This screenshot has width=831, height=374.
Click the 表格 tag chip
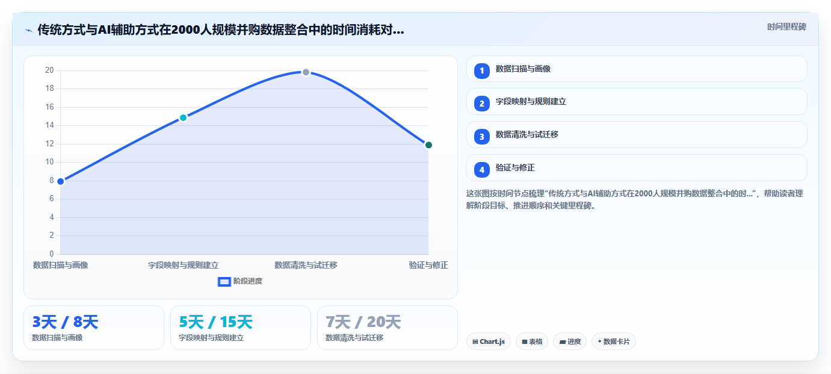pyautogui.click(x=532, y=341)
